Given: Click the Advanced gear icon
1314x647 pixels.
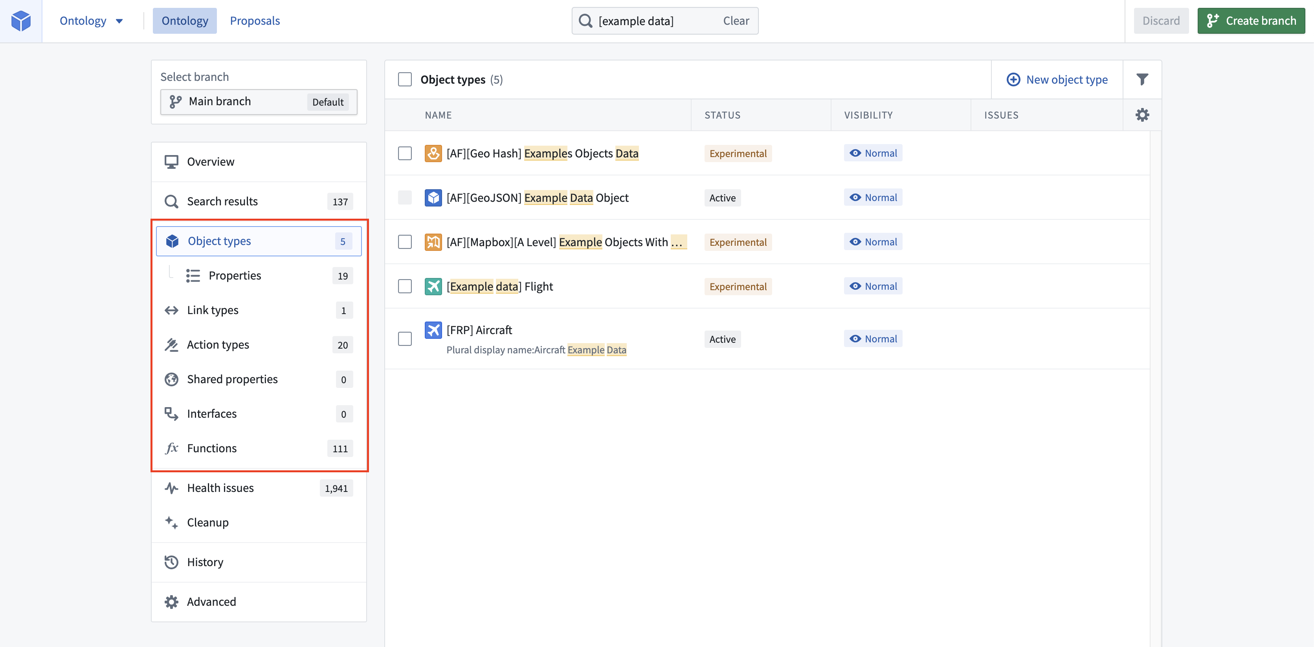Looking at the screenshot, I should coord(171,602).
